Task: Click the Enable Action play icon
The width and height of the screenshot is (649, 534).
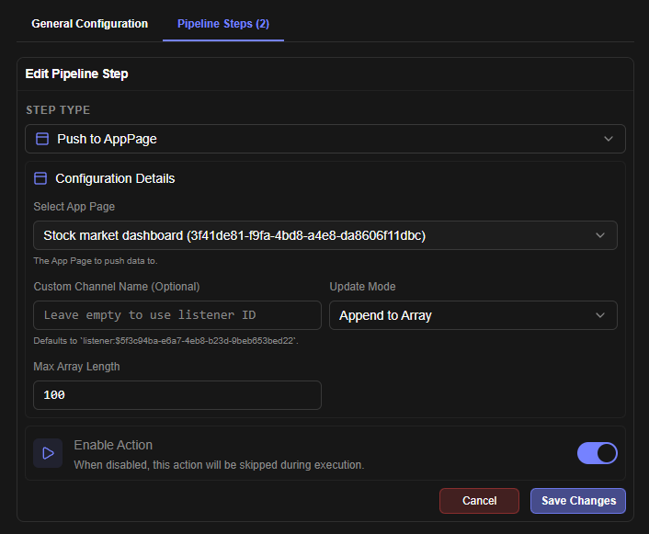Action: [48, 453]
